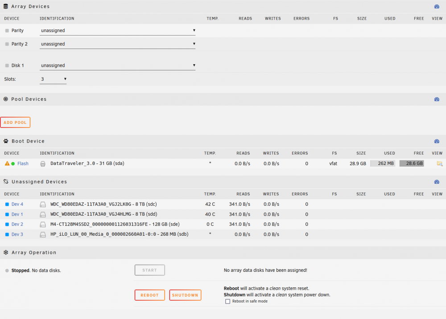
Task: Click the 0 C temperature for Dev 2
Action: (210, 225)
